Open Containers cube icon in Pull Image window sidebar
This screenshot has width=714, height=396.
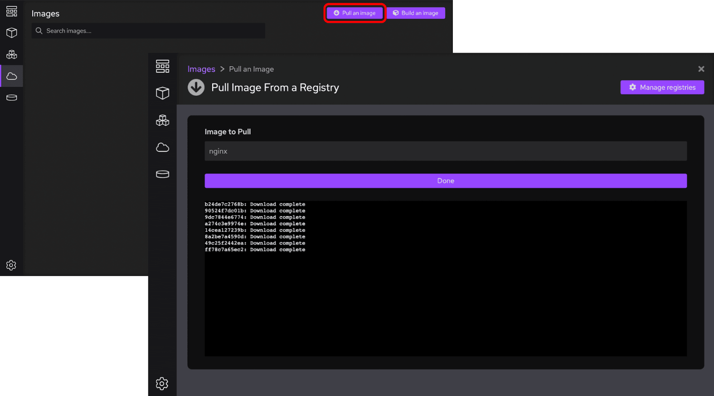pyautogui.click(x=162, y=93)
